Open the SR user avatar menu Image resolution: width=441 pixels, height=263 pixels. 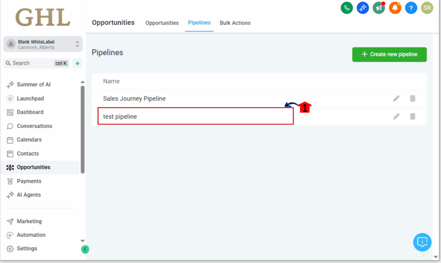[427, 8]
